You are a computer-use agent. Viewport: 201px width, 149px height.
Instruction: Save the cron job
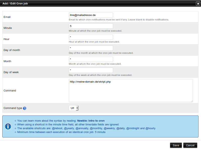pos(176,145)
